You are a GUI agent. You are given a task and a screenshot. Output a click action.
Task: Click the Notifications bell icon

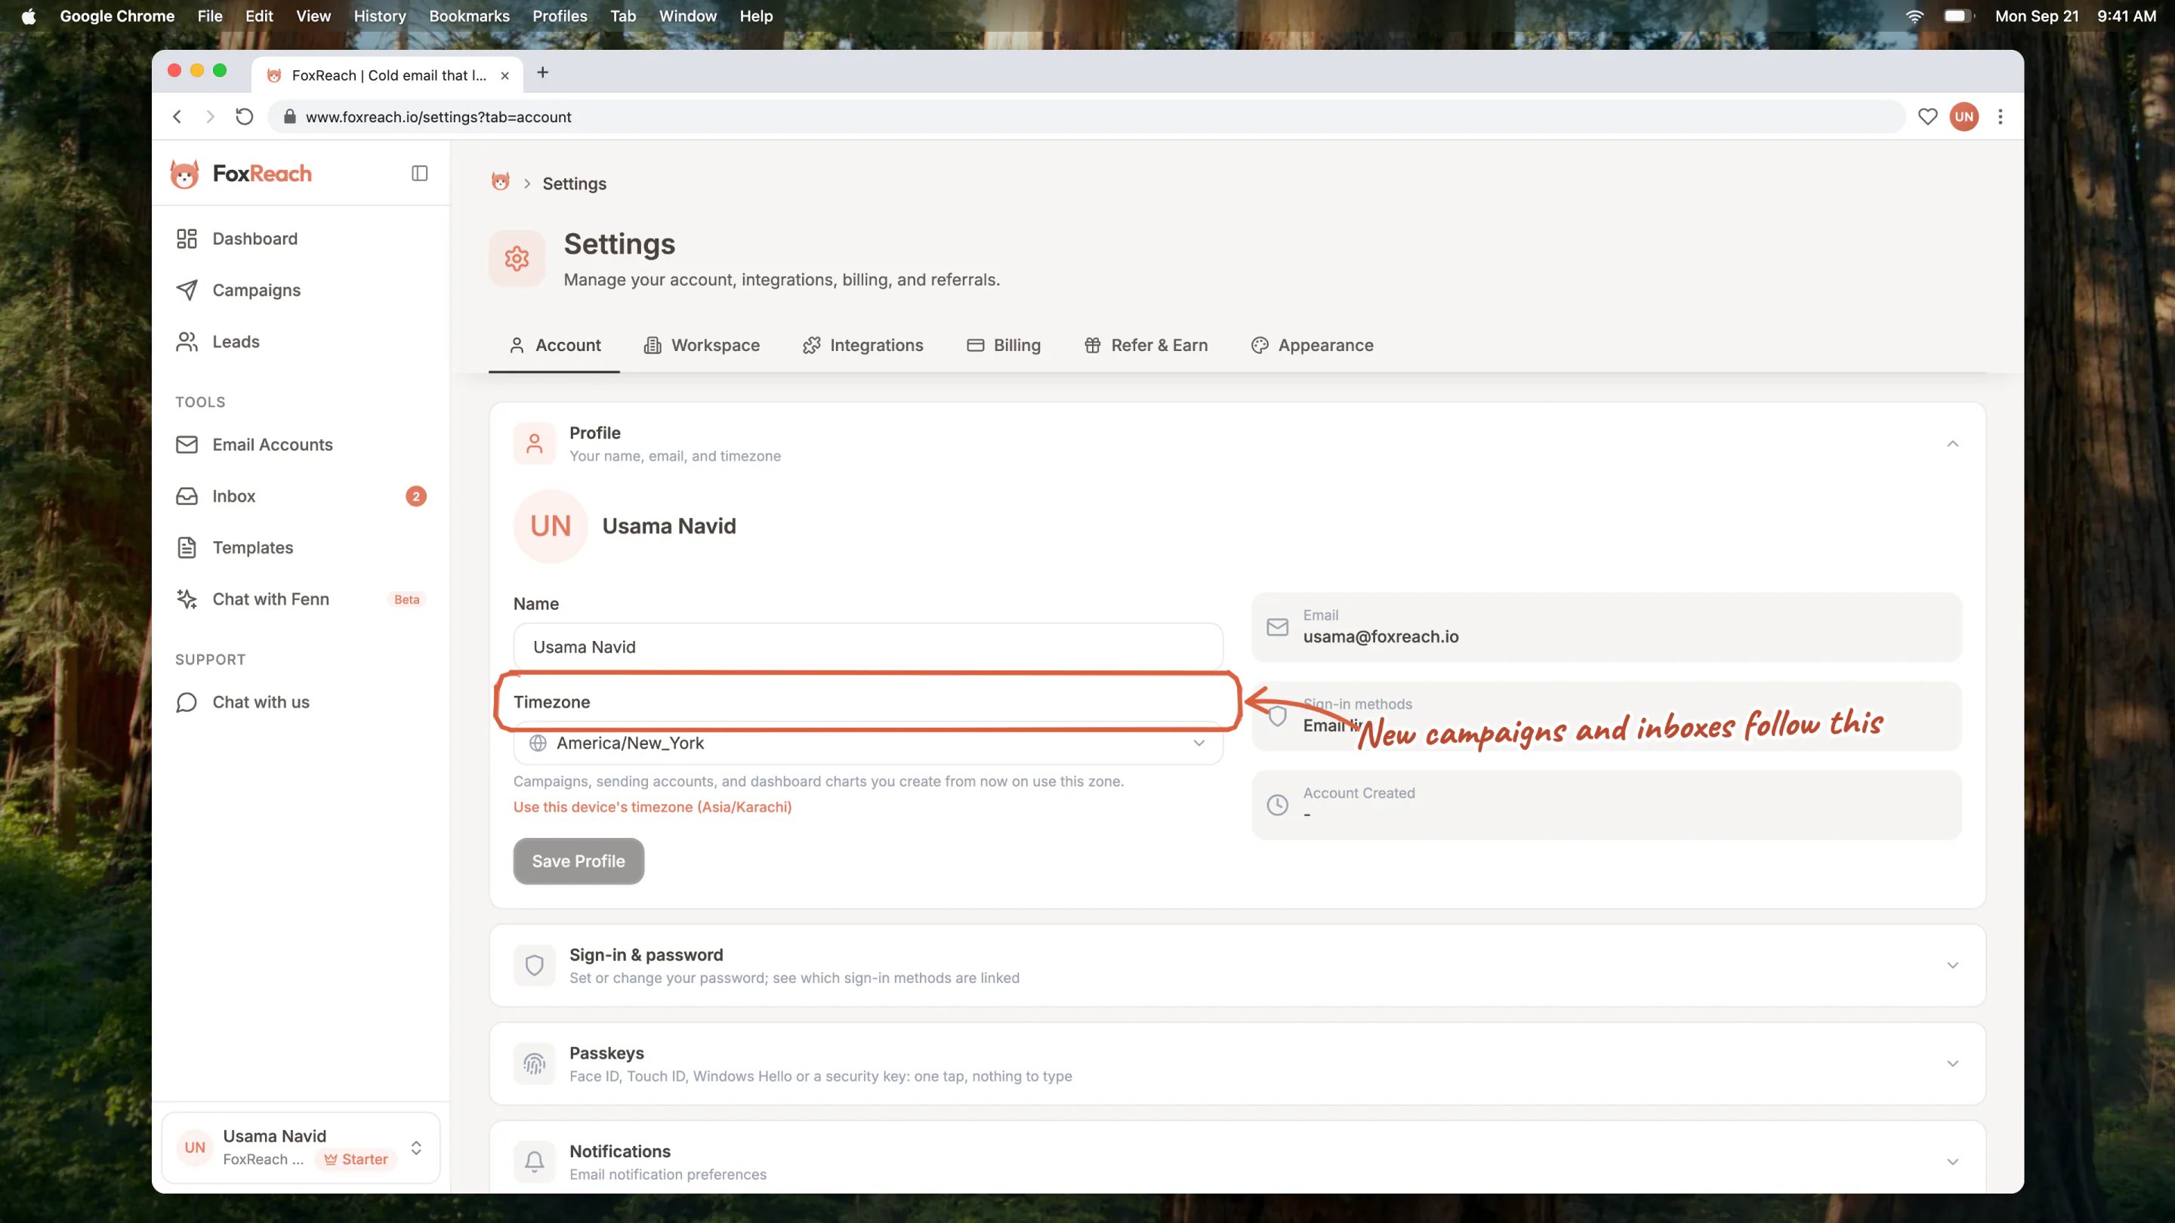click(535, 1161)
